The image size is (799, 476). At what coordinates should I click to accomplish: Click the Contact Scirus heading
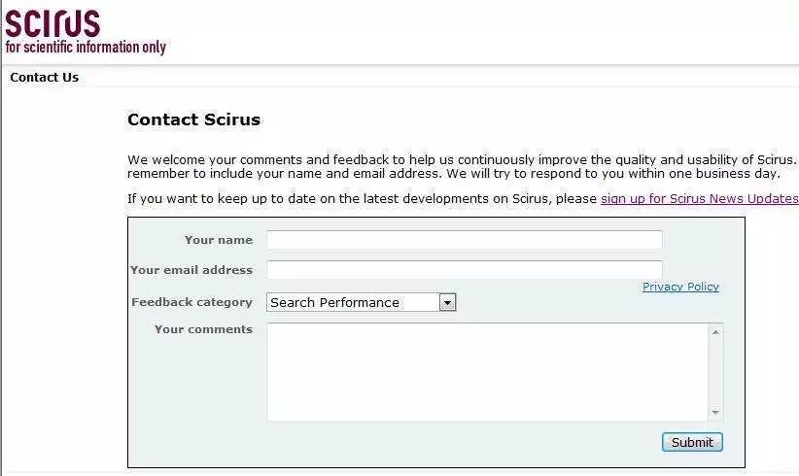pos(193,120)
